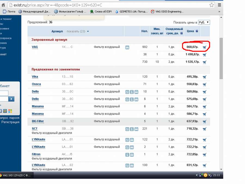This screenshot has width=245, height=184.
Task: Open the Почта bookmark
Action: coord(9,11)
